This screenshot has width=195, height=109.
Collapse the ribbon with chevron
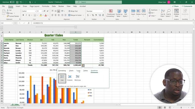[193, 19]
